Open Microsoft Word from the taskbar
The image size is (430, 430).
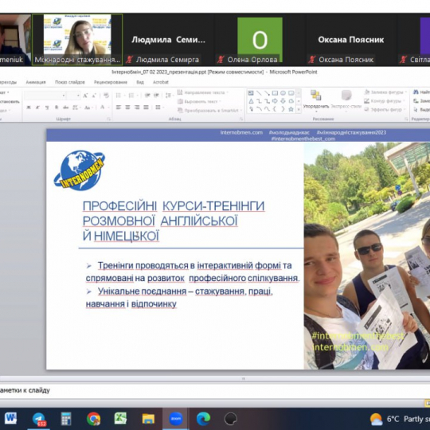(11, 419)
